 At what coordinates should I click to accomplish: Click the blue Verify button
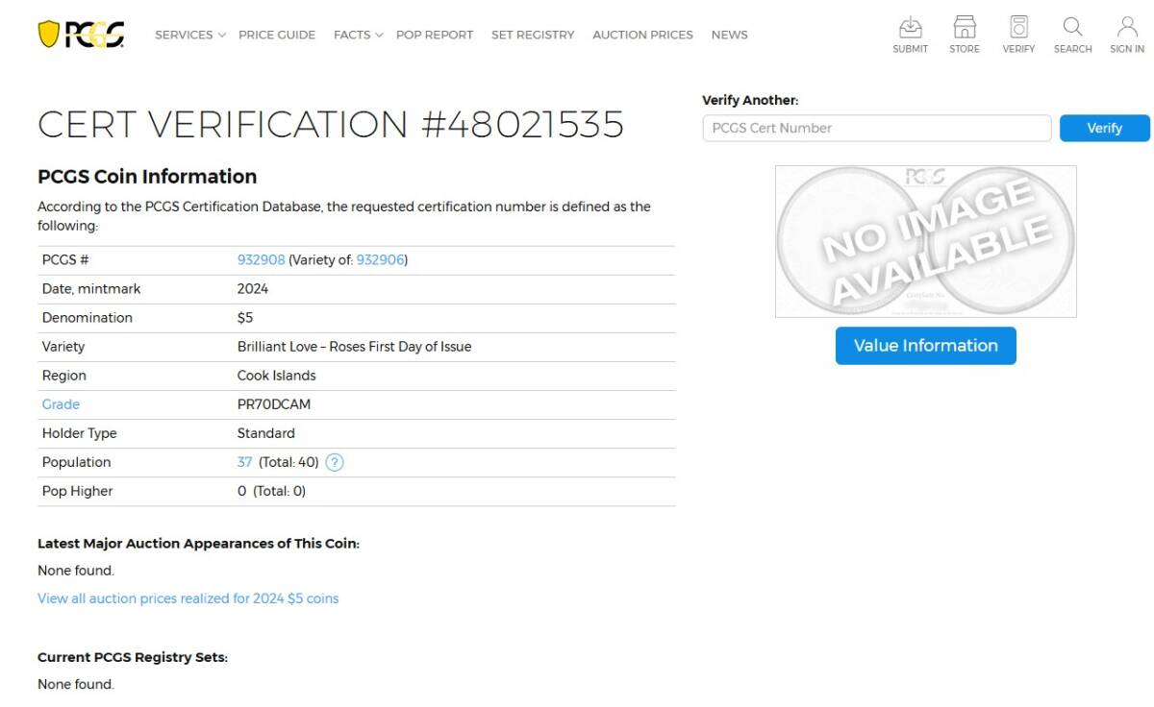pos(1104,128)
